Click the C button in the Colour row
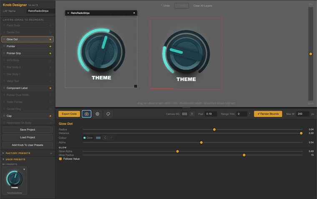The image size is (317, 199). tap(105, 138)
